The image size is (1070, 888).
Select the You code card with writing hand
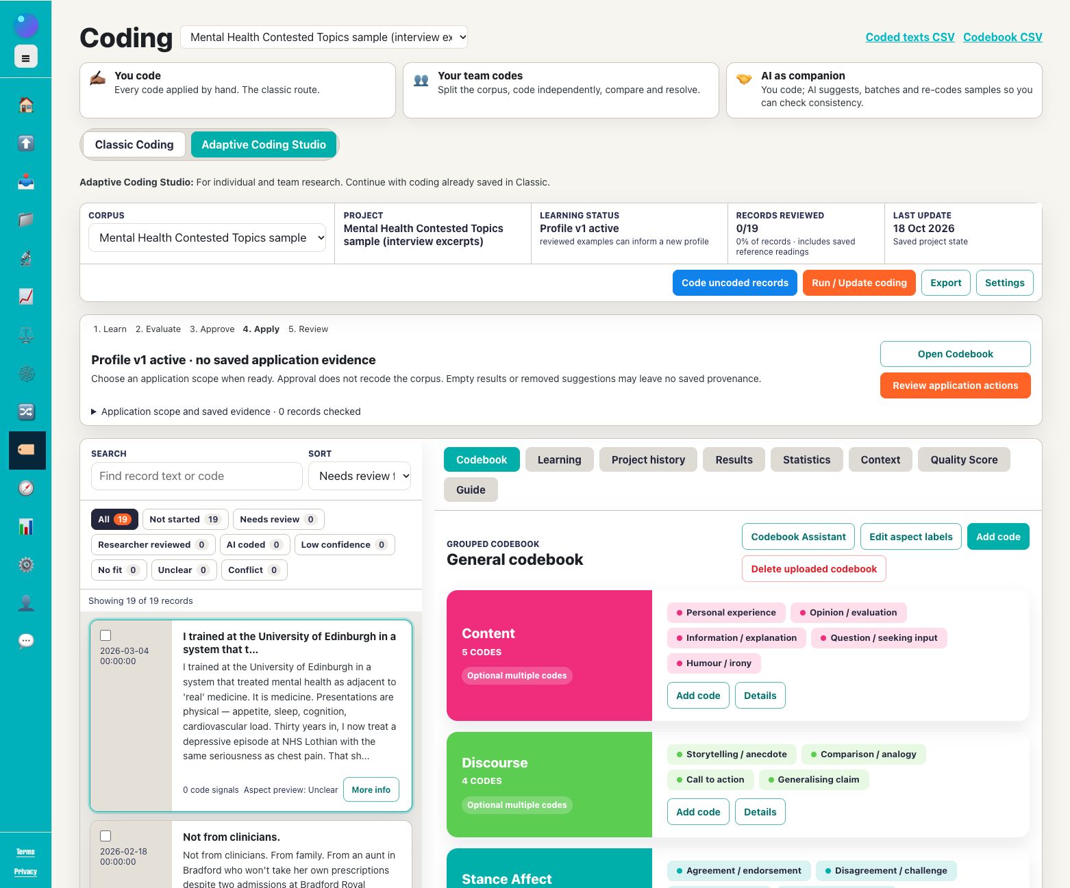pyautogui.click(x=238, y=90)
